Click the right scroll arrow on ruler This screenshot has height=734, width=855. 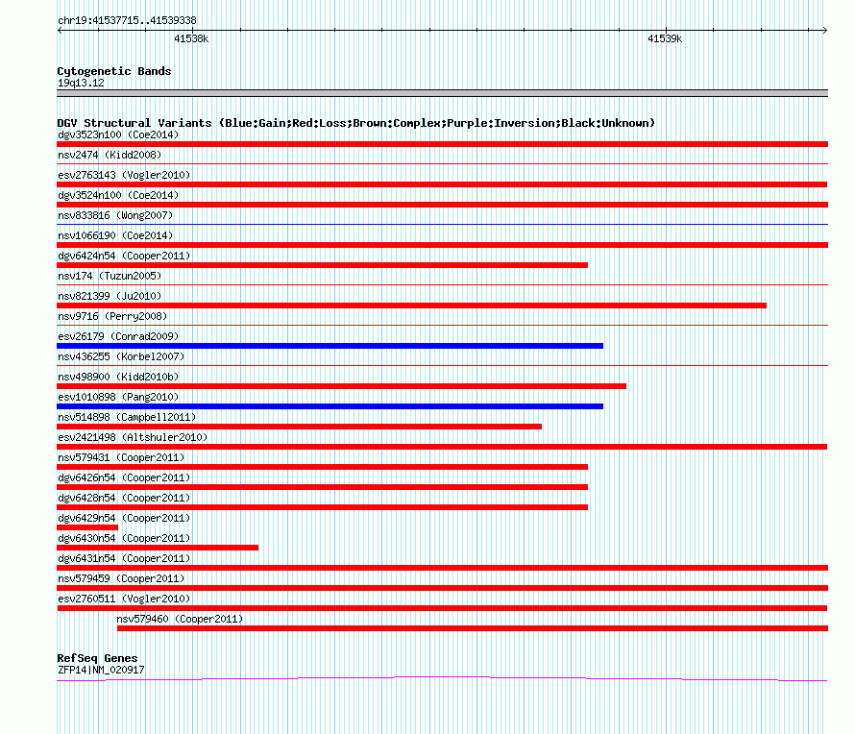point(824,30)
